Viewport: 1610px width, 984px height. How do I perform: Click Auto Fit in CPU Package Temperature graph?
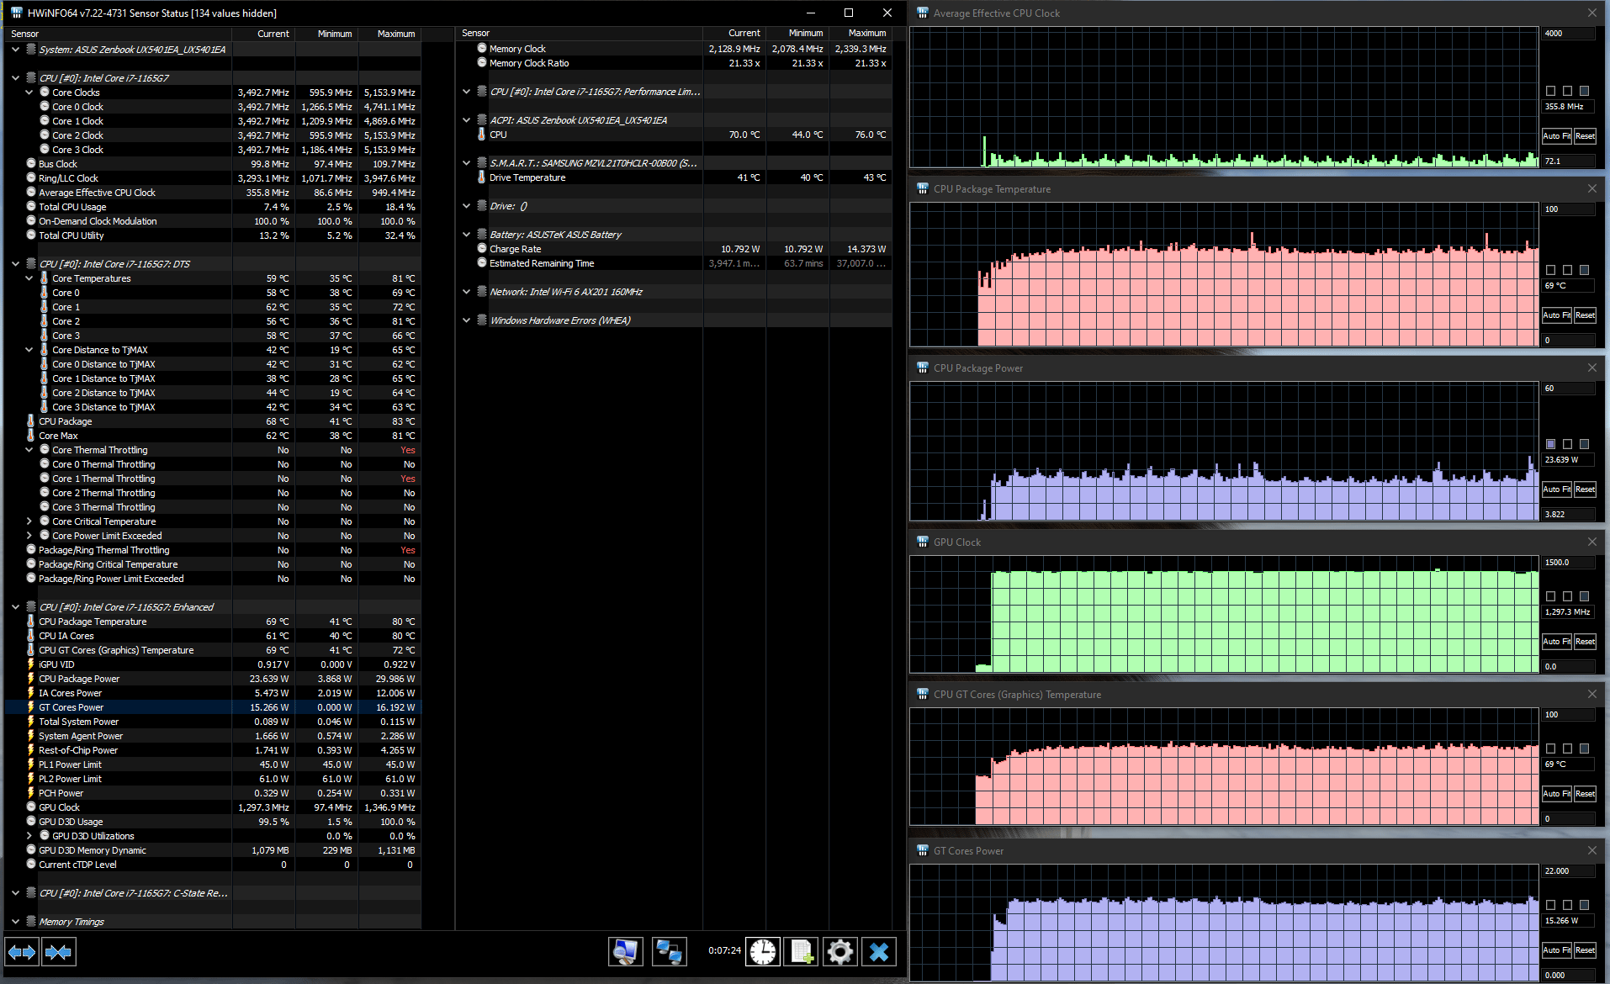point(1556,315)
